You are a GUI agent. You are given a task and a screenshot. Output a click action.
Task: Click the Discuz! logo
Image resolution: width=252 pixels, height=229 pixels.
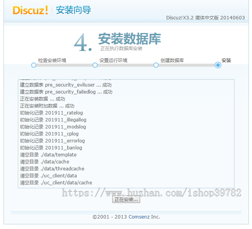tap(30, 10)
